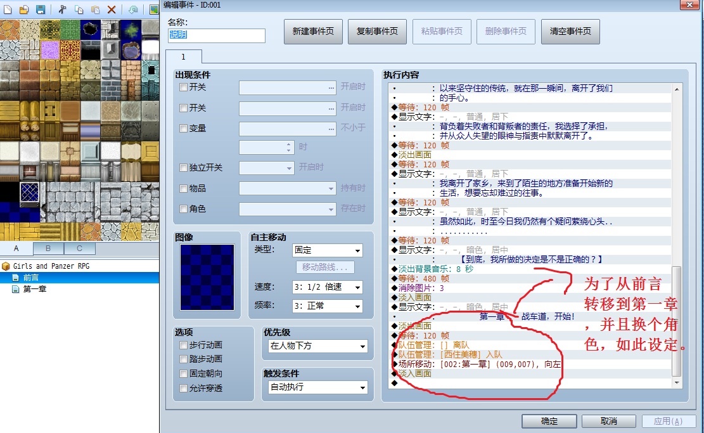Click the red X Delete icon

[112, 10]
